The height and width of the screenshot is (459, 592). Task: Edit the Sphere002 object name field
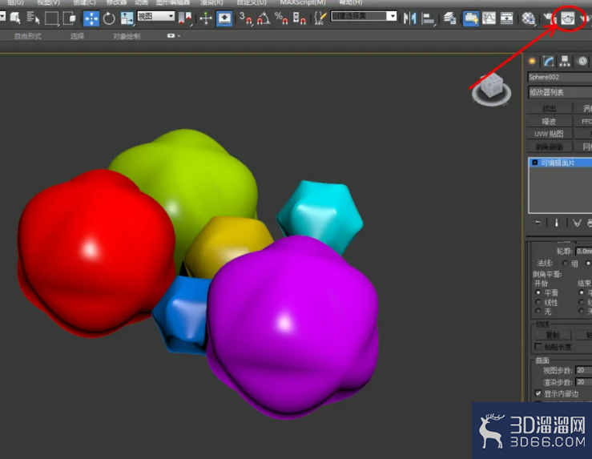point(559,78)
